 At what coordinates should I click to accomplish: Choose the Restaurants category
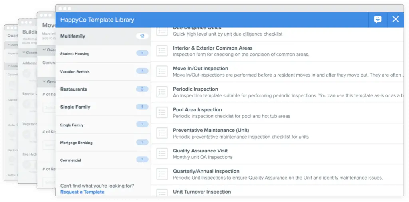pyautogui.click(x=103, y=89)
